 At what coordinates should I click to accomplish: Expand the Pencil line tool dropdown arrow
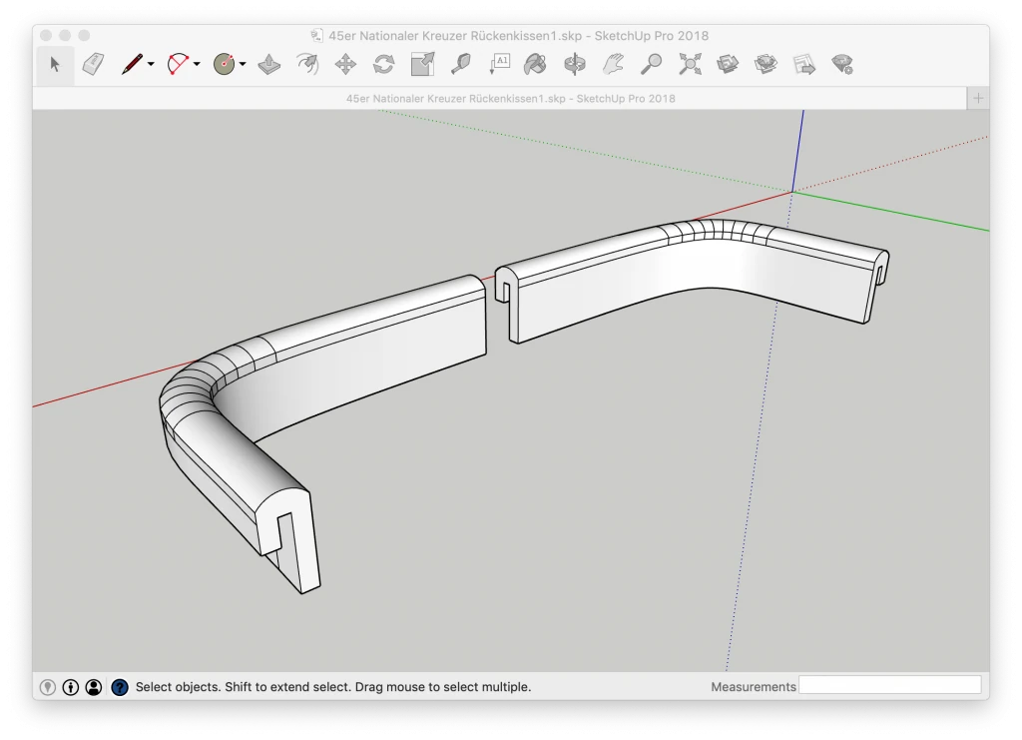(x=151, y=65)
